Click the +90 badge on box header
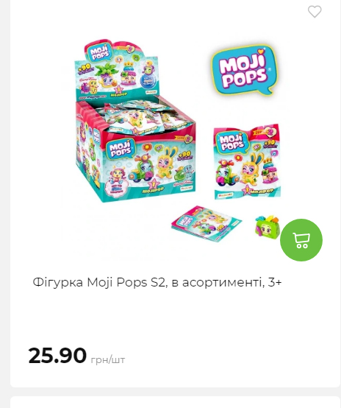 (85, 69)
